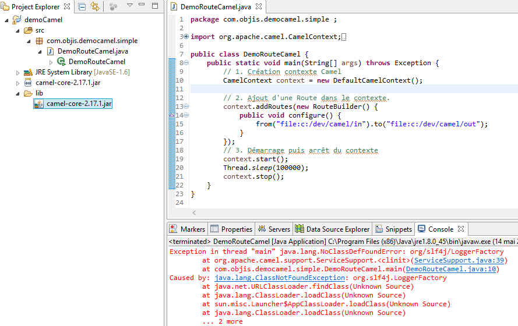Click the terminated DemoRouteCamel console header

343,242
